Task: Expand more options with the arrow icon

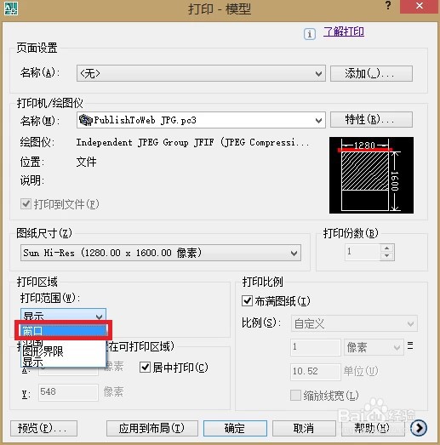Action: click(419, 428)
